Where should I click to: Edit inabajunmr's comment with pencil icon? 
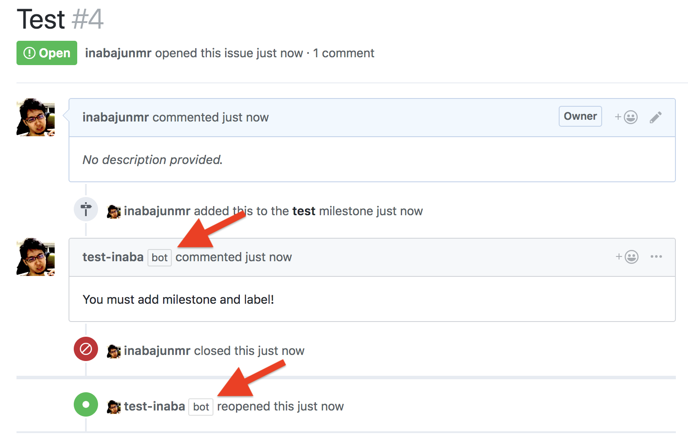pyautogui.click(x=655, y=117)
